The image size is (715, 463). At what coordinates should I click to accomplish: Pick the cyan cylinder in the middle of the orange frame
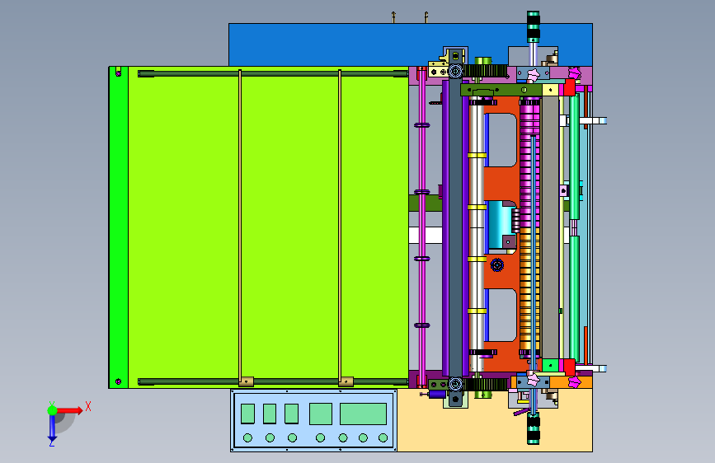click(x=501, y=224)
